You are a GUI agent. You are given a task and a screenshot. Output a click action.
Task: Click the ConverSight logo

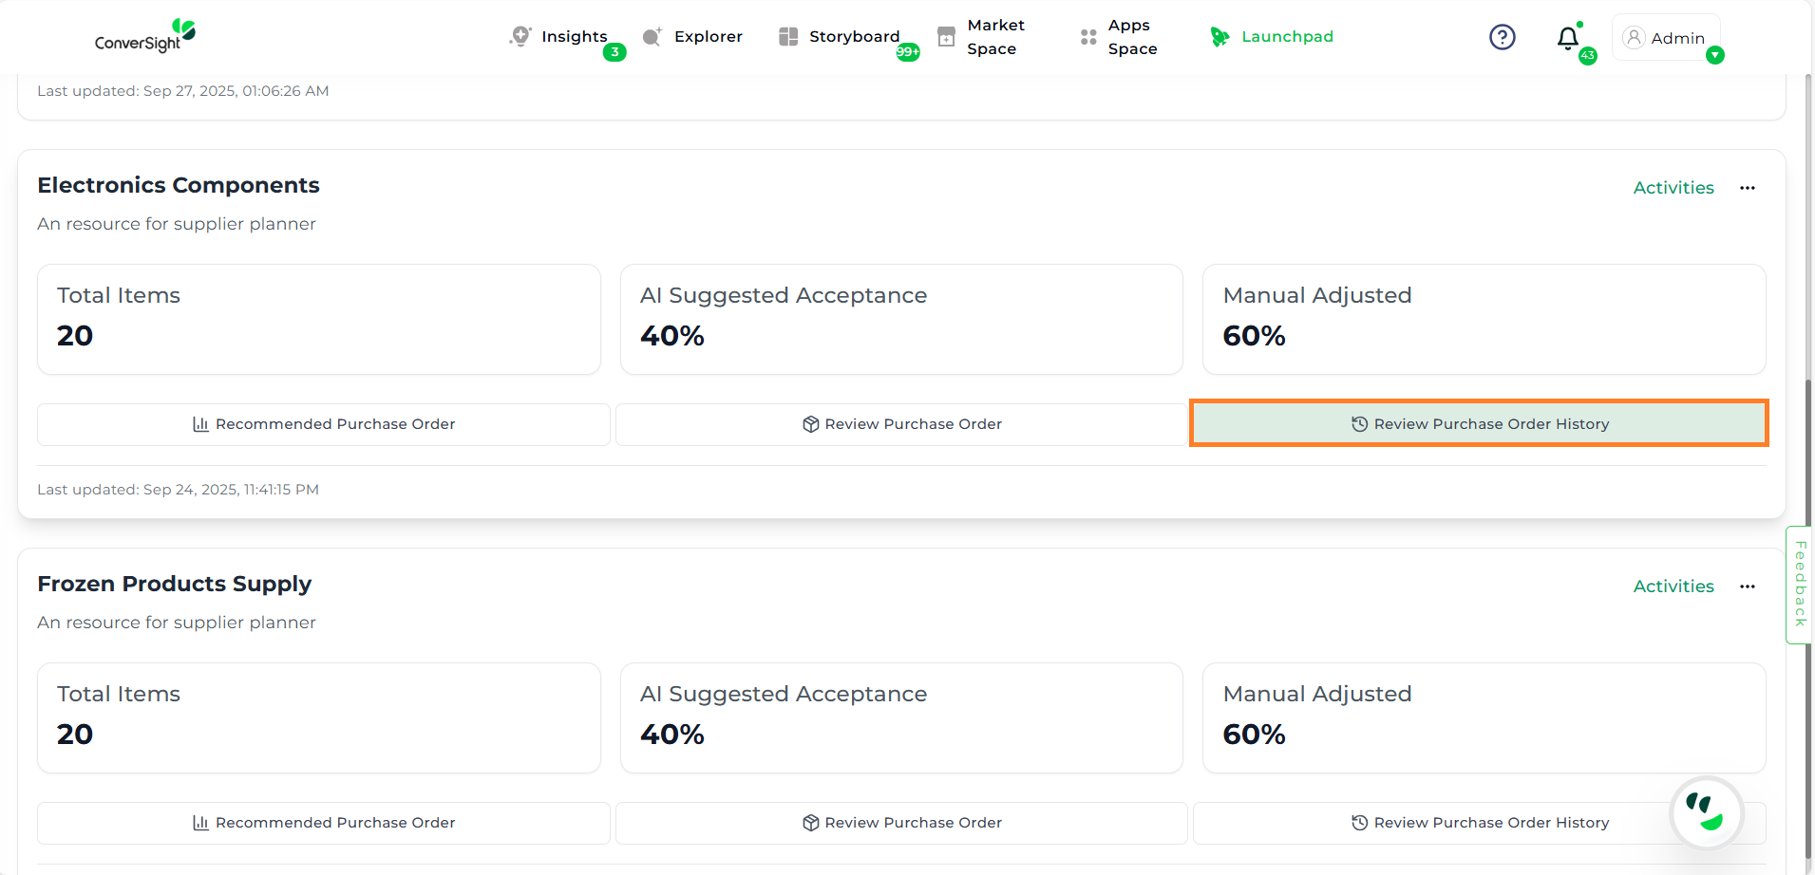click(145, 36)
